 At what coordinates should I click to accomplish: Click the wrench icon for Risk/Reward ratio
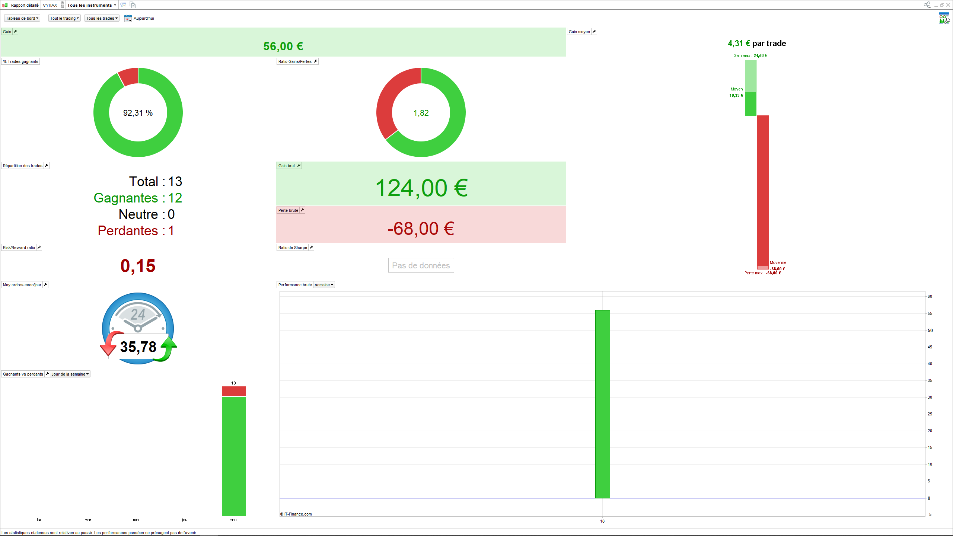point(39,248)
